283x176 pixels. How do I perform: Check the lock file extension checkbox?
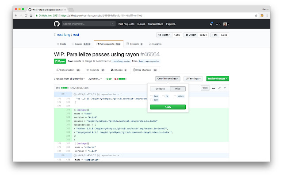point(151,96)
